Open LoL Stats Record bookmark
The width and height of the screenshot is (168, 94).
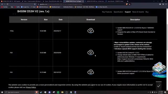coord(102,7)
